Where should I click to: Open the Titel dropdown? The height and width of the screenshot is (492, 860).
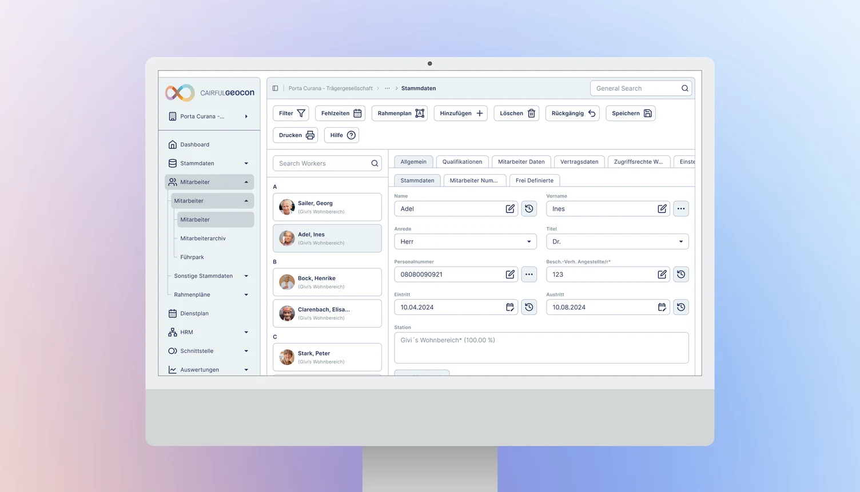(x=618, y=241)
